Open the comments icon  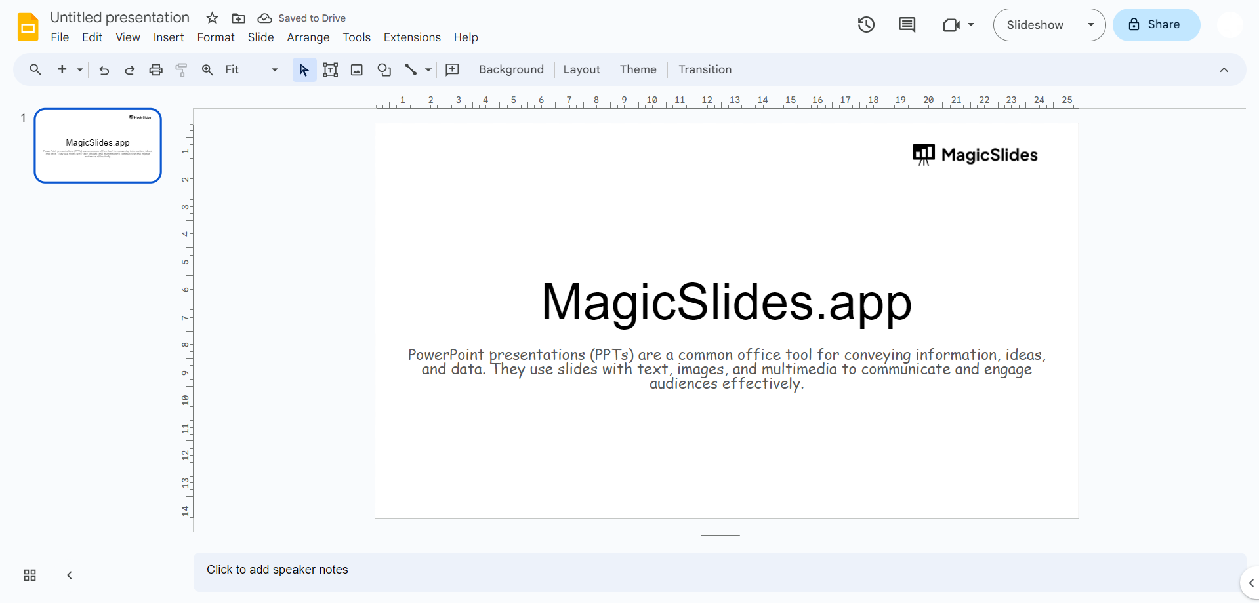907,25
